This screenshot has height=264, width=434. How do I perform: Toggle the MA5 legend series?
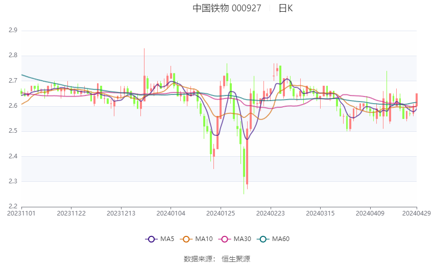[x=160, y=239]
